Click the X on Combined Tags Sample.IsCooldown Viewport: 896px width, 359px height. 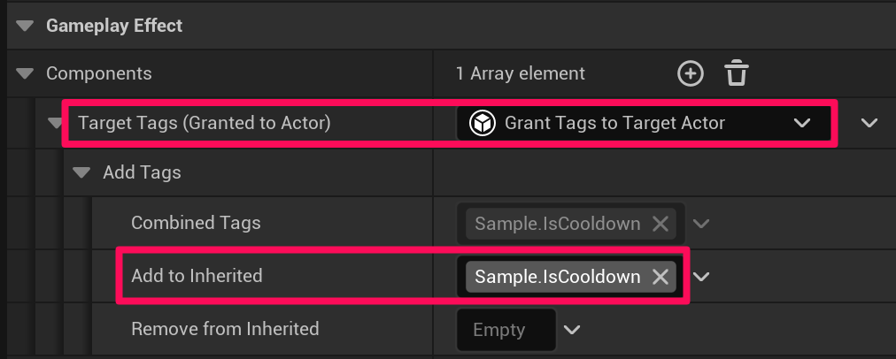tap(660, 224)
